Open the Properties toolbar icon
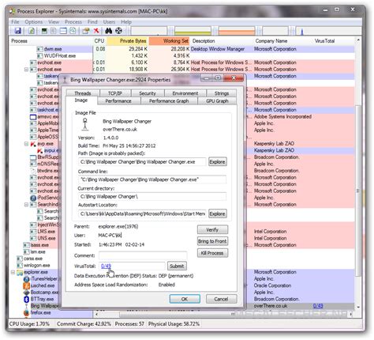This screenshot has height=340, width=374. [86, 31]
